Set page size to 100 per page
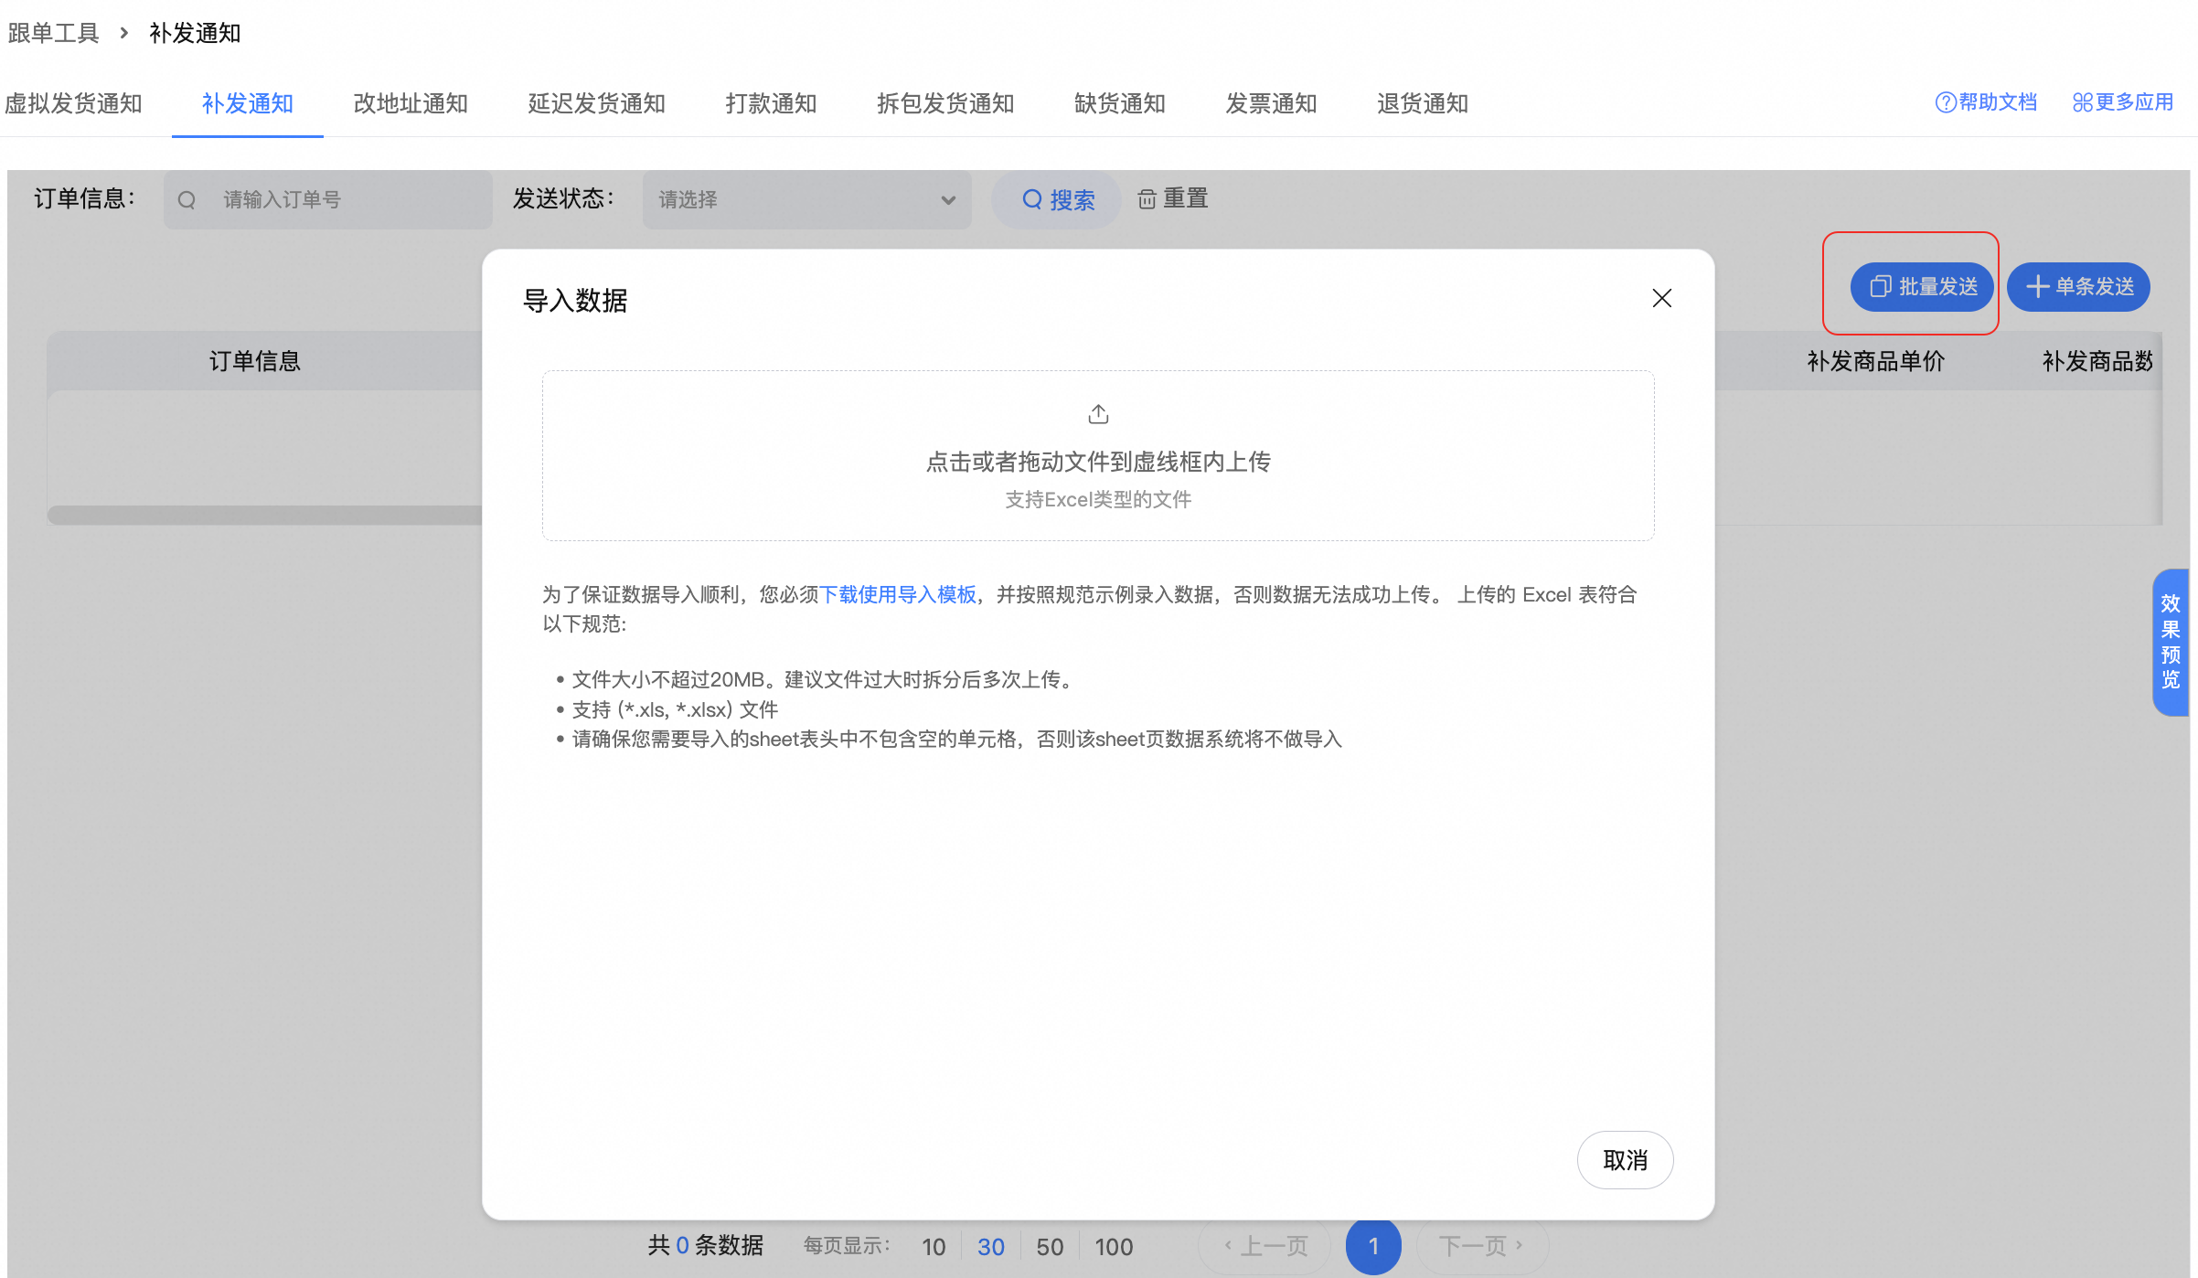This screenshot has width=2198, height=1278. 1114,1246
